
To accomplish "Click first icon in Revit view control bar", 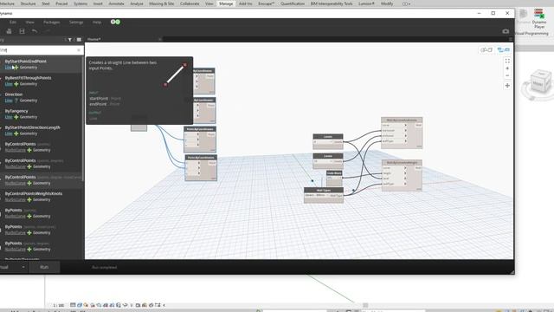I will point(73,305).
